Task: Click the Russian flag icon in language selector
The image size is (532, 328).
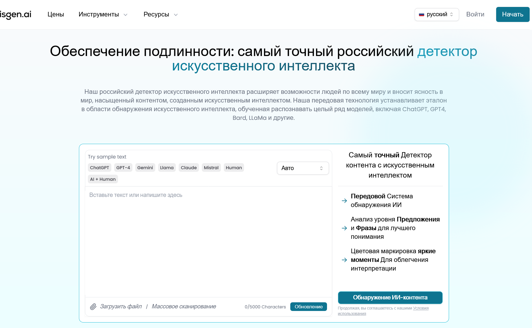Action: [x=422, y=14]
